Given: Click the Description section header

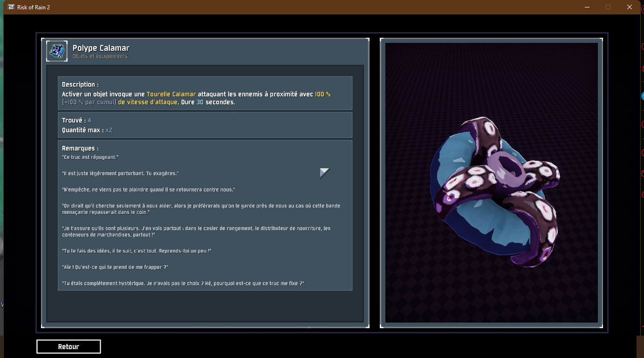Looking at the screenshot, I should coord(80,84).
